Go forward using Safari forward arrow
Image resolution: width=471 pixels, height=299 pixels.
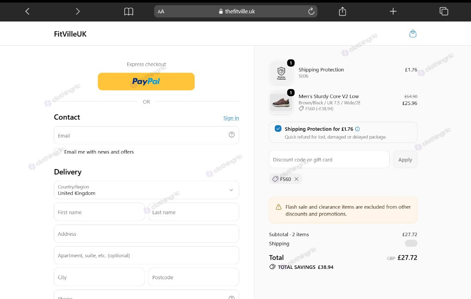point(78,12)
